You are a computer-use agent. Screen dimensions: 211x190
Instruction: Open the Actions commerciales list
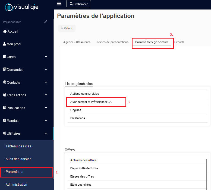84,94
